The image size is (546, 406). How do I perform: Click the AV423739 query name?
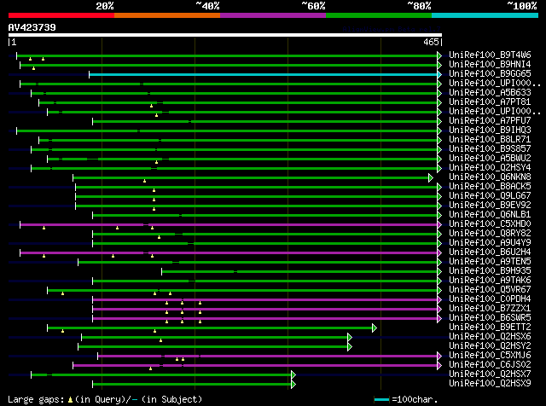(x=32, y=27)
